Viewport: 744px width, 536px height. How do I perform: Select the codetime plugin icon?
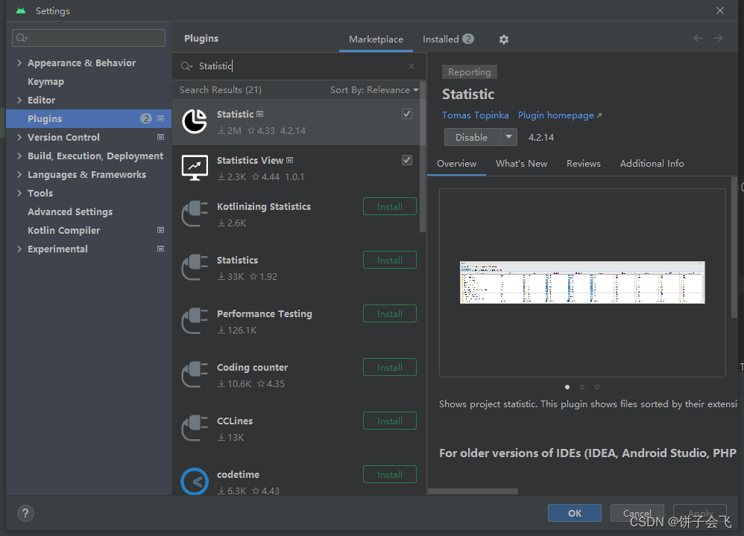click(x=194, y=482)
